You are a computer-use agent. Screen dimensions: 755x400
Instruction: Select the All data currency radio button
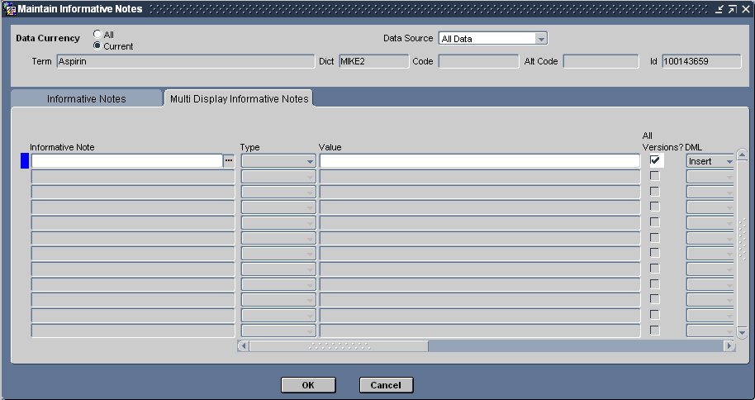point(97,34)
